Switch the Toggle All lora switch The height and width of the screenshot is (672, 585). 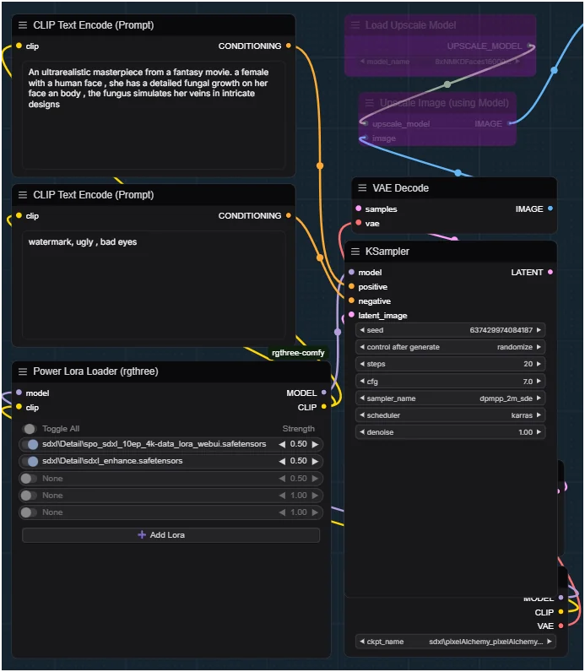(30, 429)
